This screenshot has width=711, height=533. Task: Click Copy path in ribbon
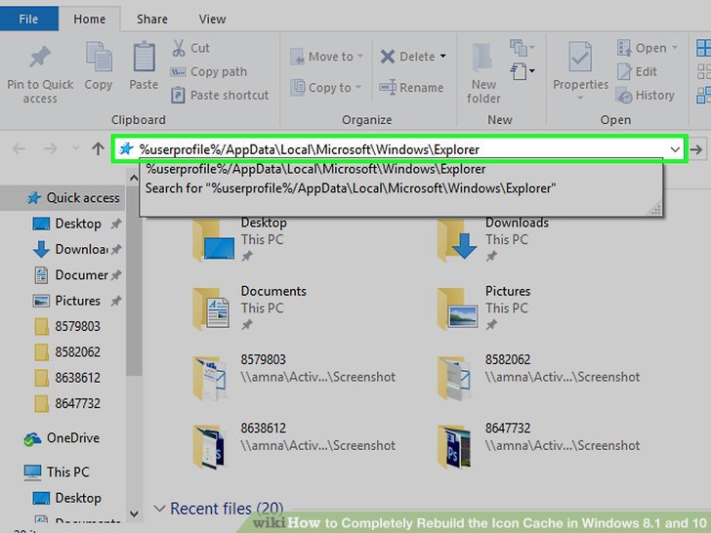click(209, 71)
